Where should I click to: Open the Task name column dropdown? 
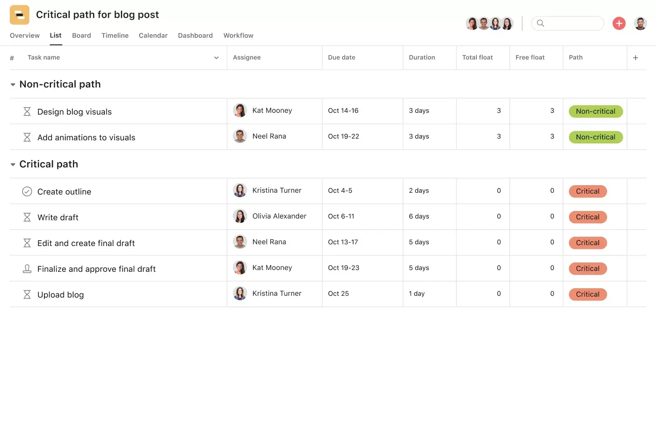tap(216, 57)
